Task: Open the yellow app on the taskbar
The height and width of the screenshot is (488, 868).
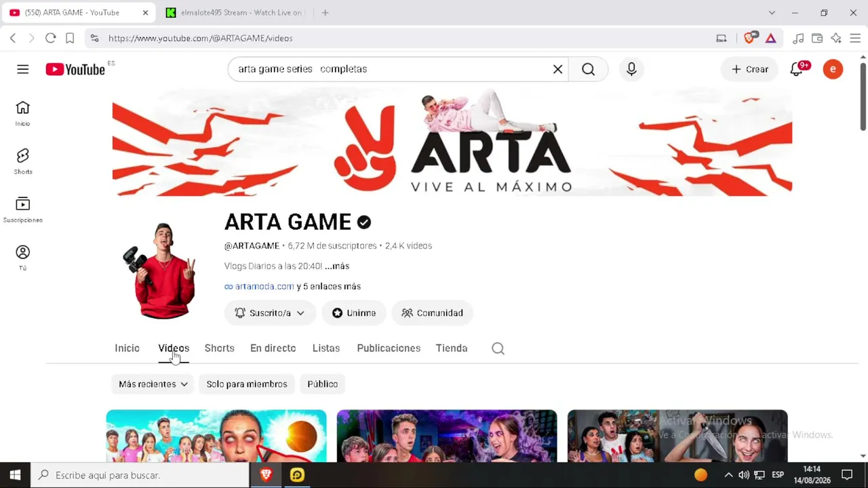Action: [x=297, y=475]
